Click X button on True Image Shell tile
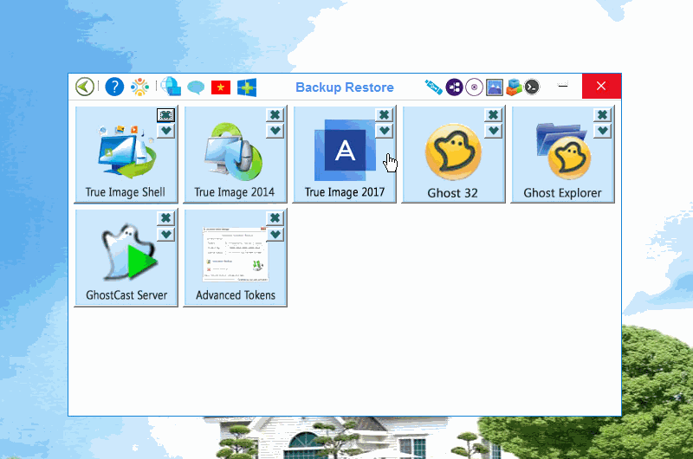This screenshot has height=459, width=693. pyautogui.click(x=165, y=115)
